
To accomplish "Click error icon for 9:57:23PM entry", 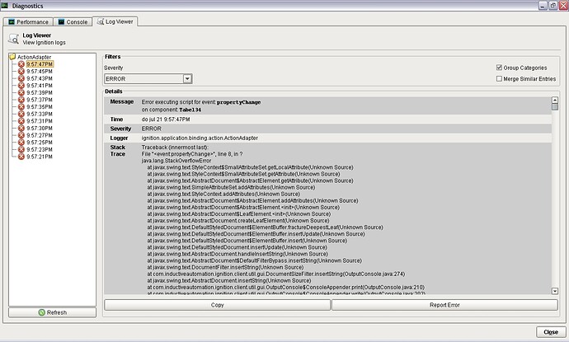I will click(x=21, y=149).
